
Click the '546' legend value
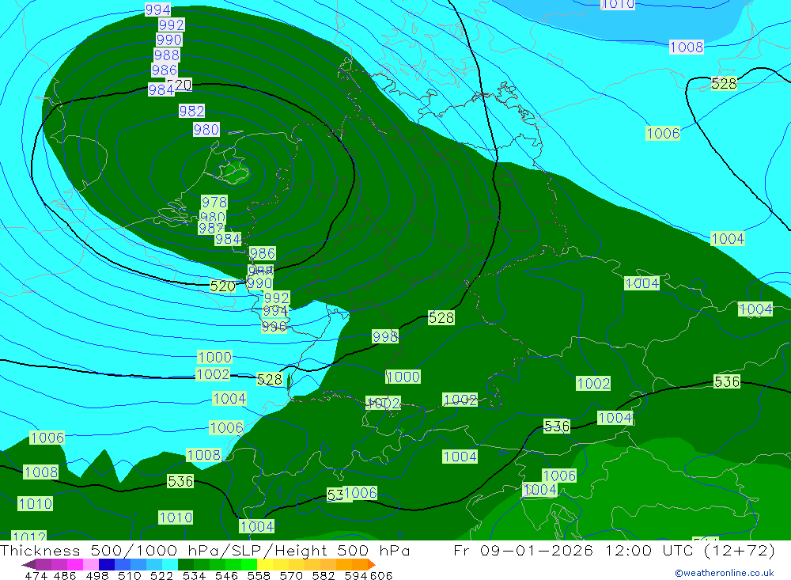tap(226, 575)
